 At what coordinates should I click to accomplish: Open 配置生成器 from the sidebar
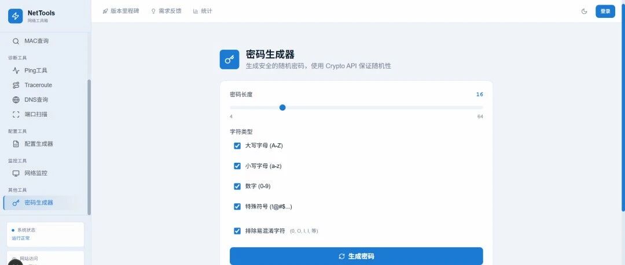[45, 144]
